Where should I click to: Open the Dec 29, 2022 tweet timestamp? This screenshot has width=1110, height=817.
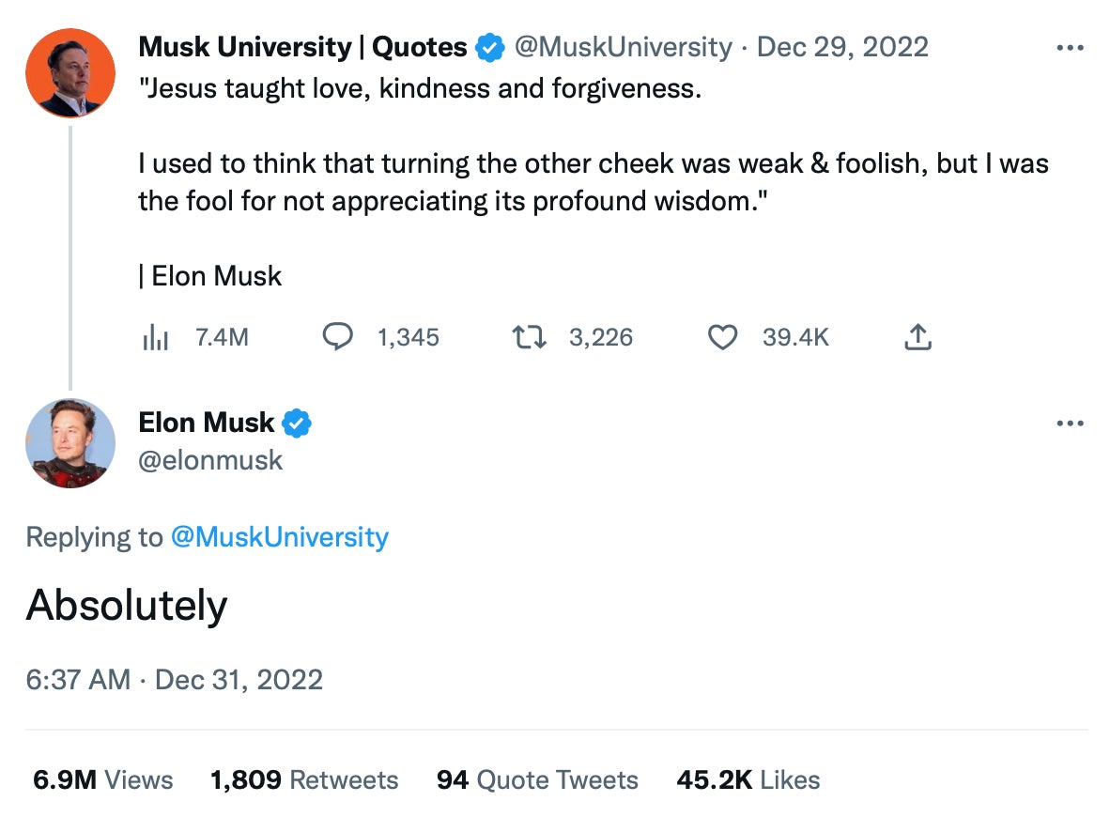(x=842, y=47)
